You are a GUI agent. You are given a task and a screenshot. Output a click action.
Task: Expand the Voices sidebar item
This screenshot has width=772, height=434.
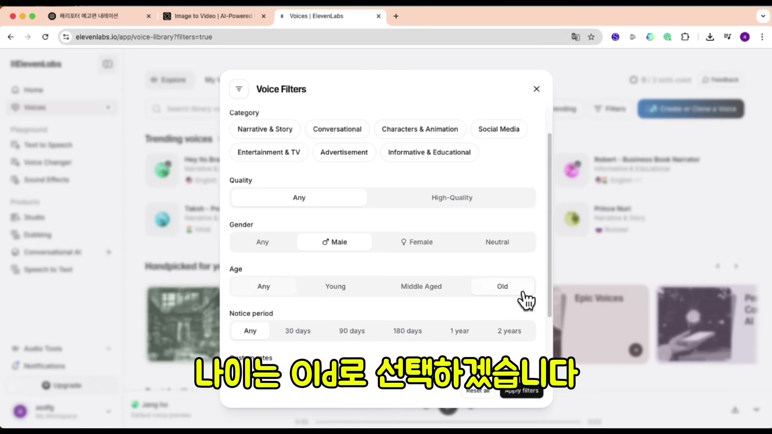pos(108,107)
